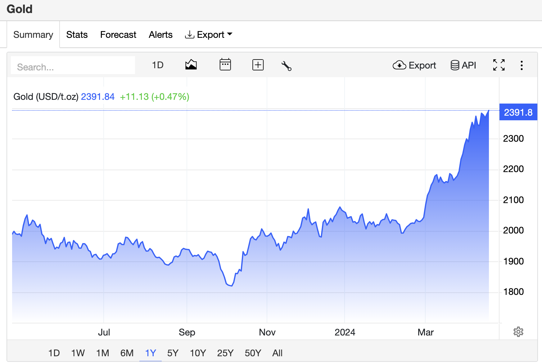The height and width of the screenshot is (364, 542).
Task: Open the chart type icon
Action: pyautogui.click(x=191, y=65)
